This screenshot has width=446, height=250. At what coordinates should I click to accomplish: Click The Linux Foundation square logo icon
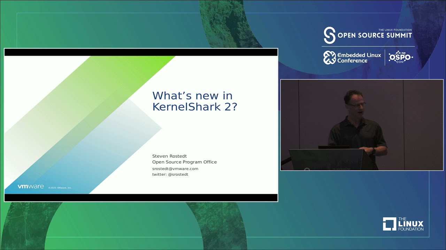[390, 224]
